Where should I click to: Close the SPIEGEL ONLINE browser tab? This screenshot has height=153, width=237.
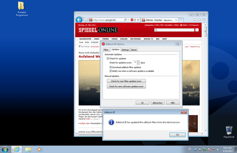tap(176, 20)
